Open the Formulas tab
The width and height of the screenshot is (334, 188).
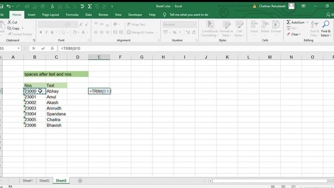pos(72,15)
